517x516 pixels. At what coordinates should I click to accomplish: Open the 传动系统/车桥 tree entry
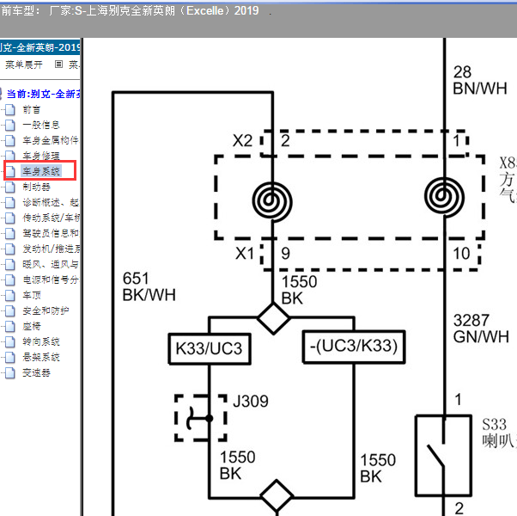click(x=52, y=218)
